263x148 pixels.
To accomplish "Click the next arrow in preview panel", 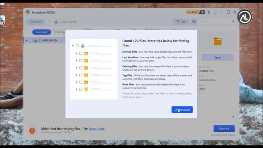I will [x=233, y=116].
